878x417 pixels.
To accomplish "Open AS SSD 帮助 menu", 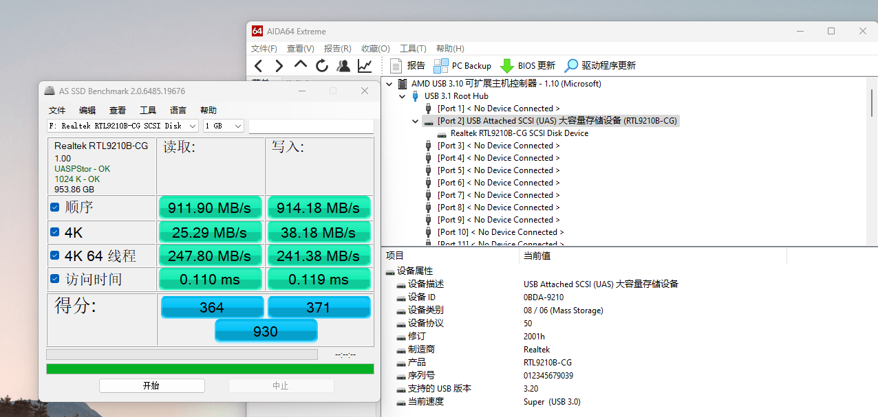I will (x=208, y=110).
